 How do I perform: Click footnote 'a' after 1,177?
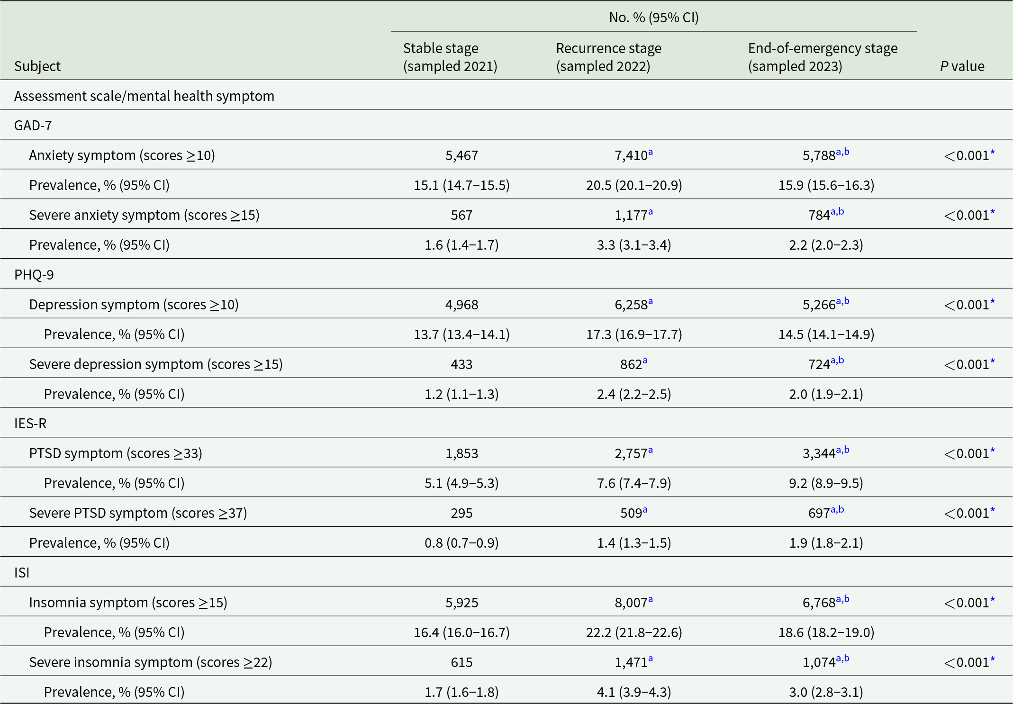[x=651, y=212]
